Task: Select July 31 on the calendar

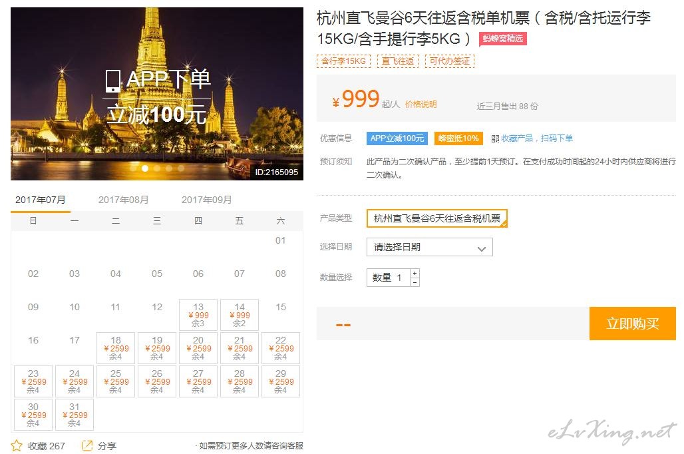Action: coord(75,414)
